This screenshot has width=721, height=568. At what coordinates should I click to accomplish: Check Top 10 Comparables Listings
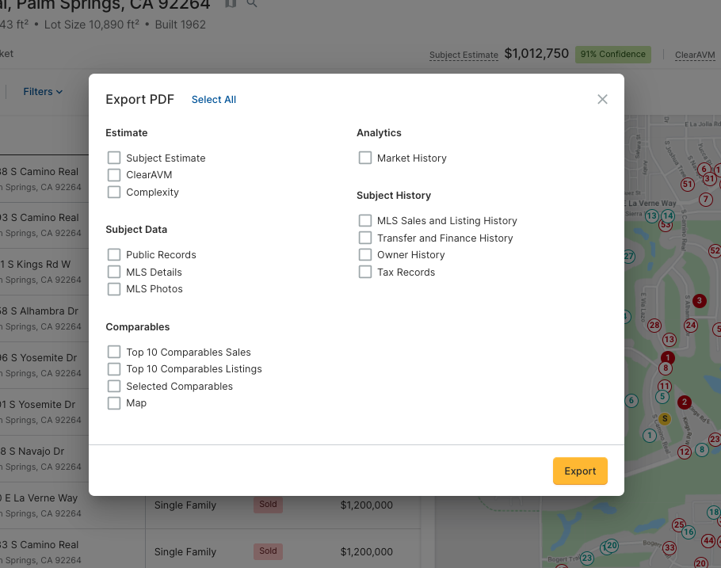(114, 369)
